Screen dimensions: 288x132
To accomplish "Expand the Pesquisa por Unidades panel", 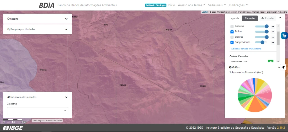I will pos(66,29).
